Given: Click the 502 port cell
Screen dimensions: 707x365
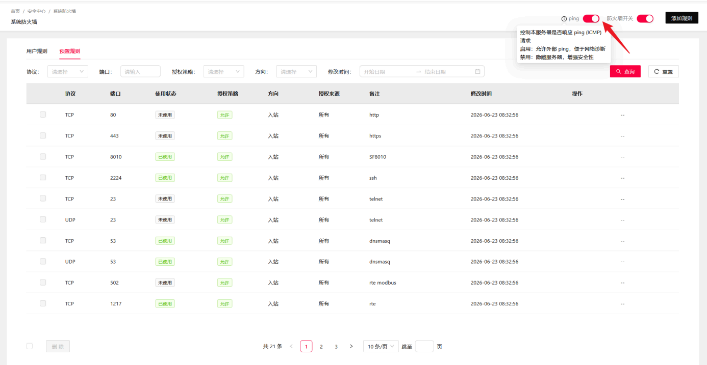Looking at the screenshot, I should point(114,283).
